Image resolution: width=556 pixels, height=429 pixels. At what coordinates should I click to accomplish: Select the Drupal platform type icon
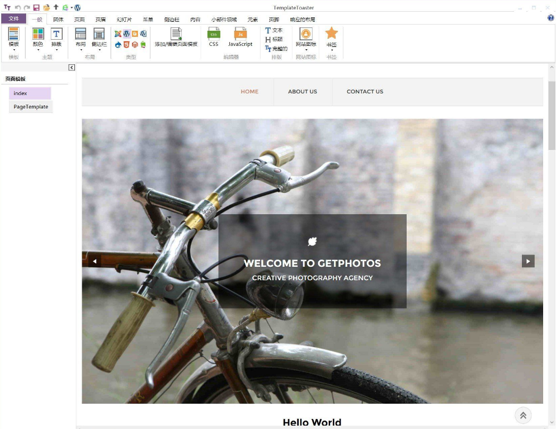coord(118,45)
